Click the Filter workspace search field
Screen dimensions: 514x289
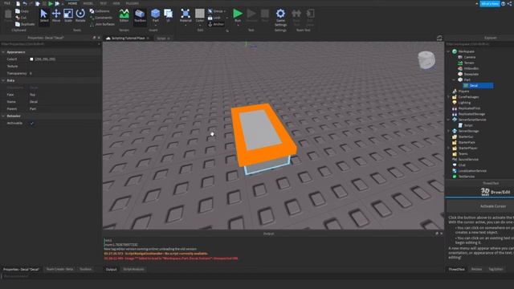[x=479, y=44]
